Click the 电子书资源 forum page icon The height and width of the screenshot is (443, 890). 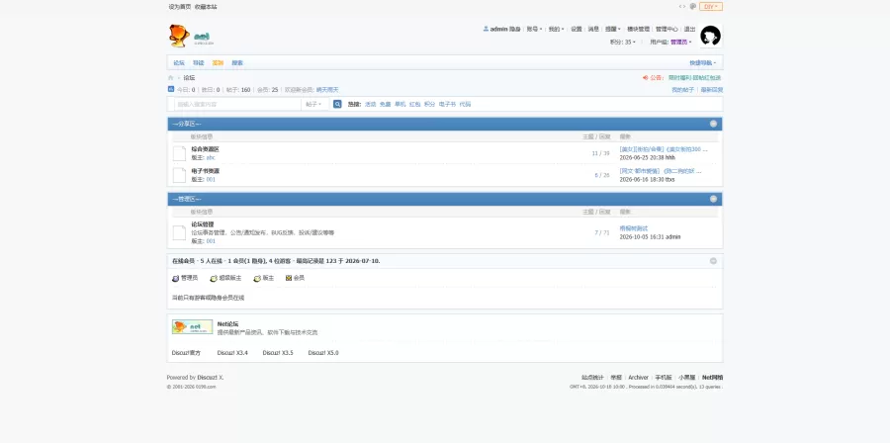click(179, 175)
